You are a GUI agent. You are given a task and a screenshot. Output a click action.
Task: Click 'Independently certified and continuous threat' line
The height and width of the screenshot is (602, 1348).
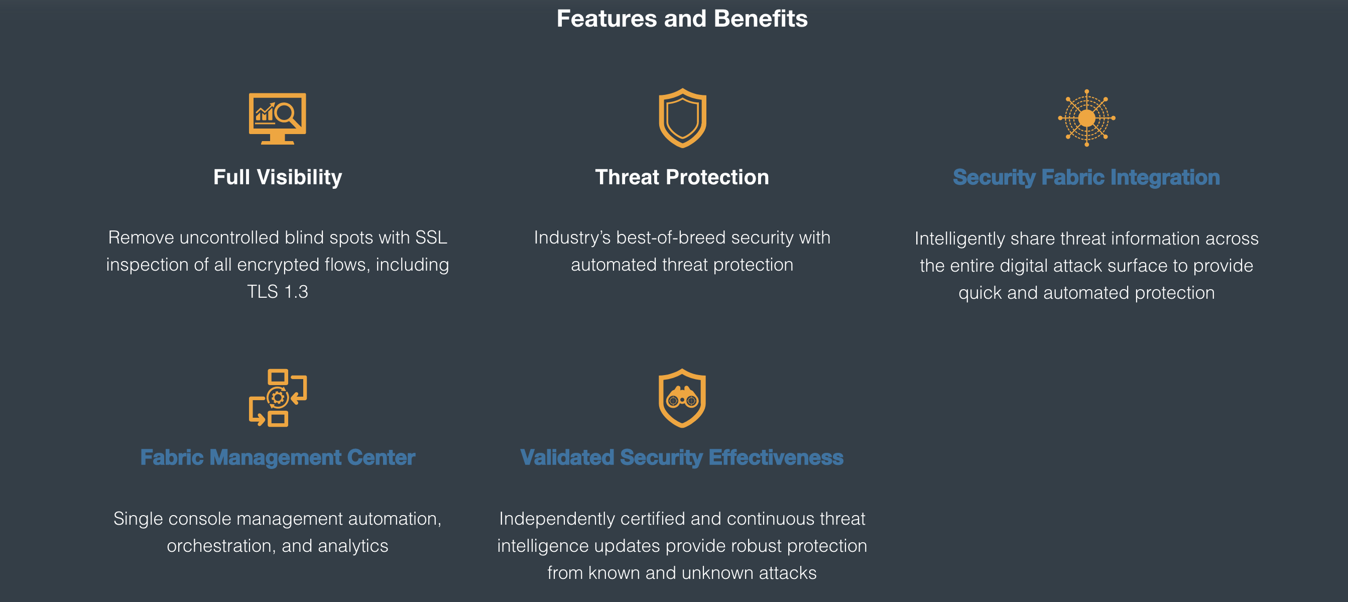coord(682,519)
